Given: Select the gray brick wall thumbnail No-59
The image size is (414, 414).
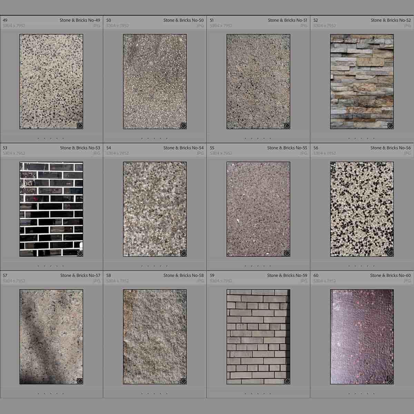Looking at the screenshot, I should tap(258, 337).
